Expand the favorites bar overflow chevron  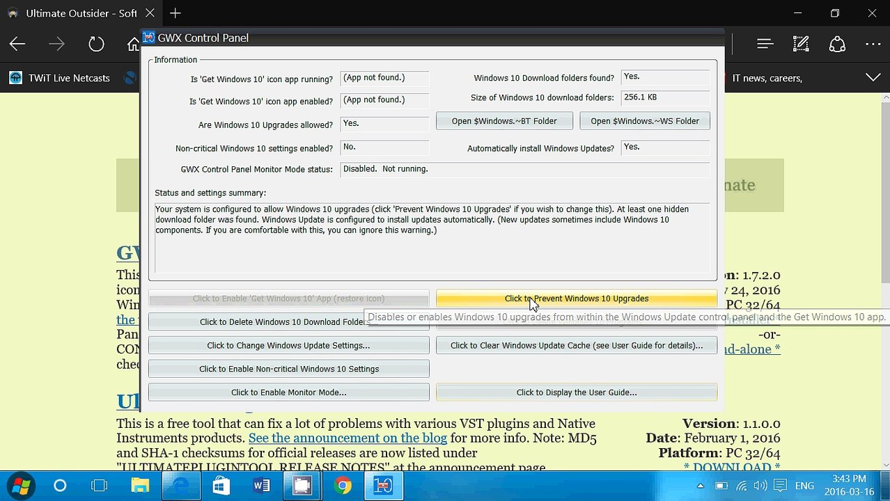tap(873, 78)
